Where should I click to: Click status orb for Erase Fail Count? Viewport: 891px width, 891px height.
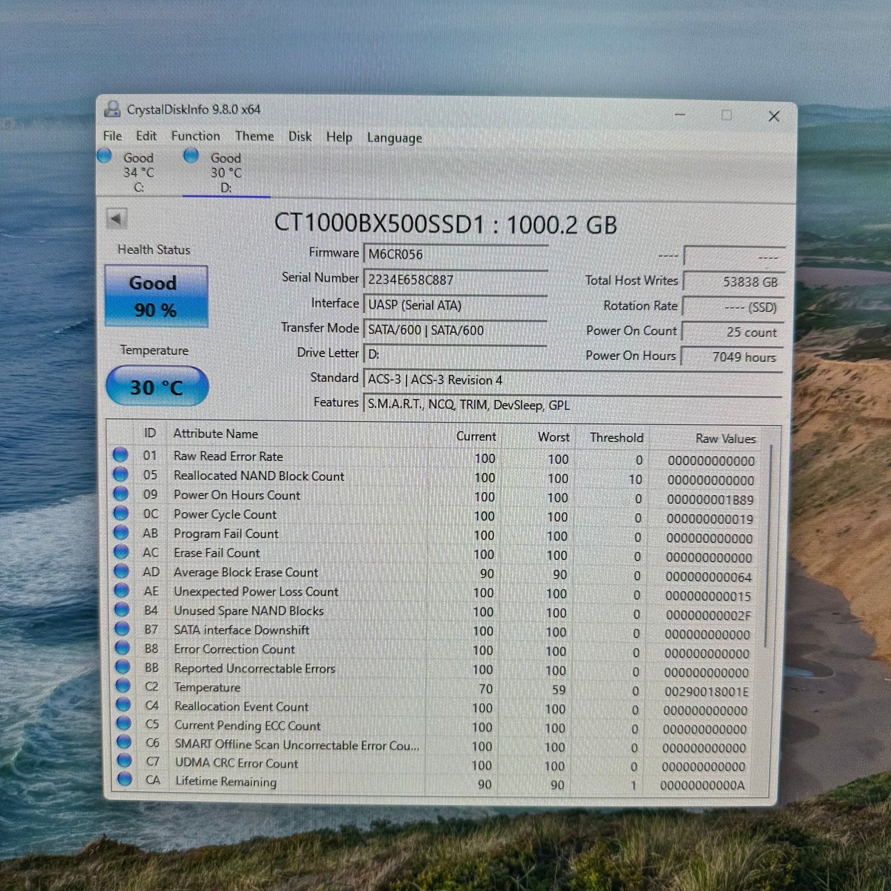pos(121,551)
